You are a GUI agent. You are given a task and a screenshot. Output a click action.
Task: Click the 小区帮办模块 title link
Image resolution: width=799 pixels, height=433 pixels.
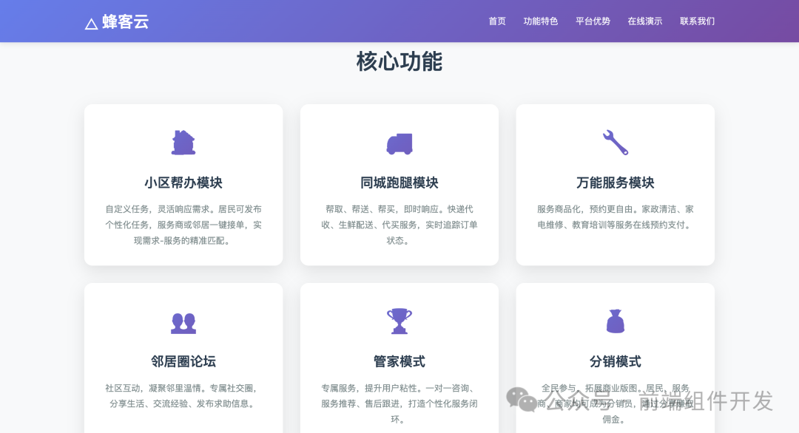click(183, 183)
